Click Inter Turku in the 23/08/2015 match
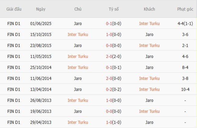Viewport: 197px width, 130px height. (x=149, y=46)
